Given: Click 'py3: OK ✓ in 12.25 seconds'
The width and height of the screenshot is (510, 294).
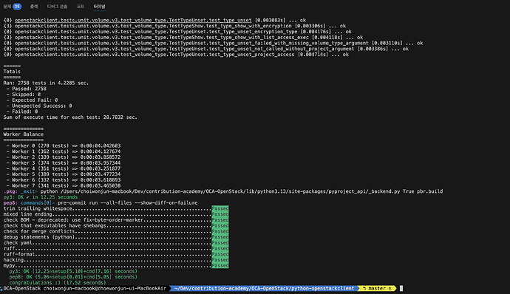Looking at the screenshot, I should point(41,197).
